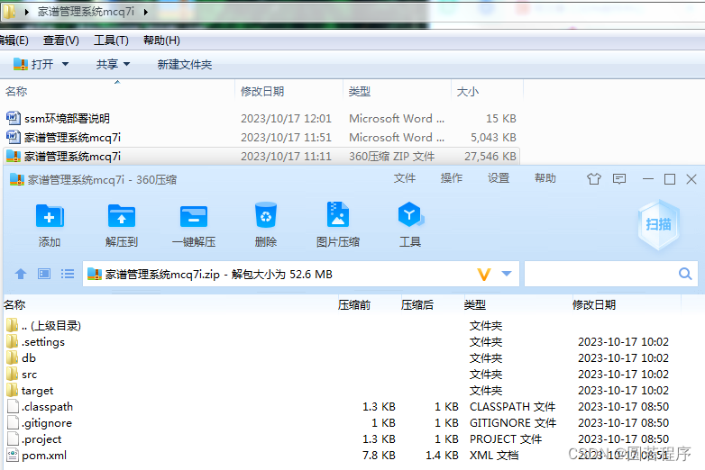Image resolution: width=705 pixels, height=470 pixels.
Task: Select the .project file name
Action: point(41,439)
